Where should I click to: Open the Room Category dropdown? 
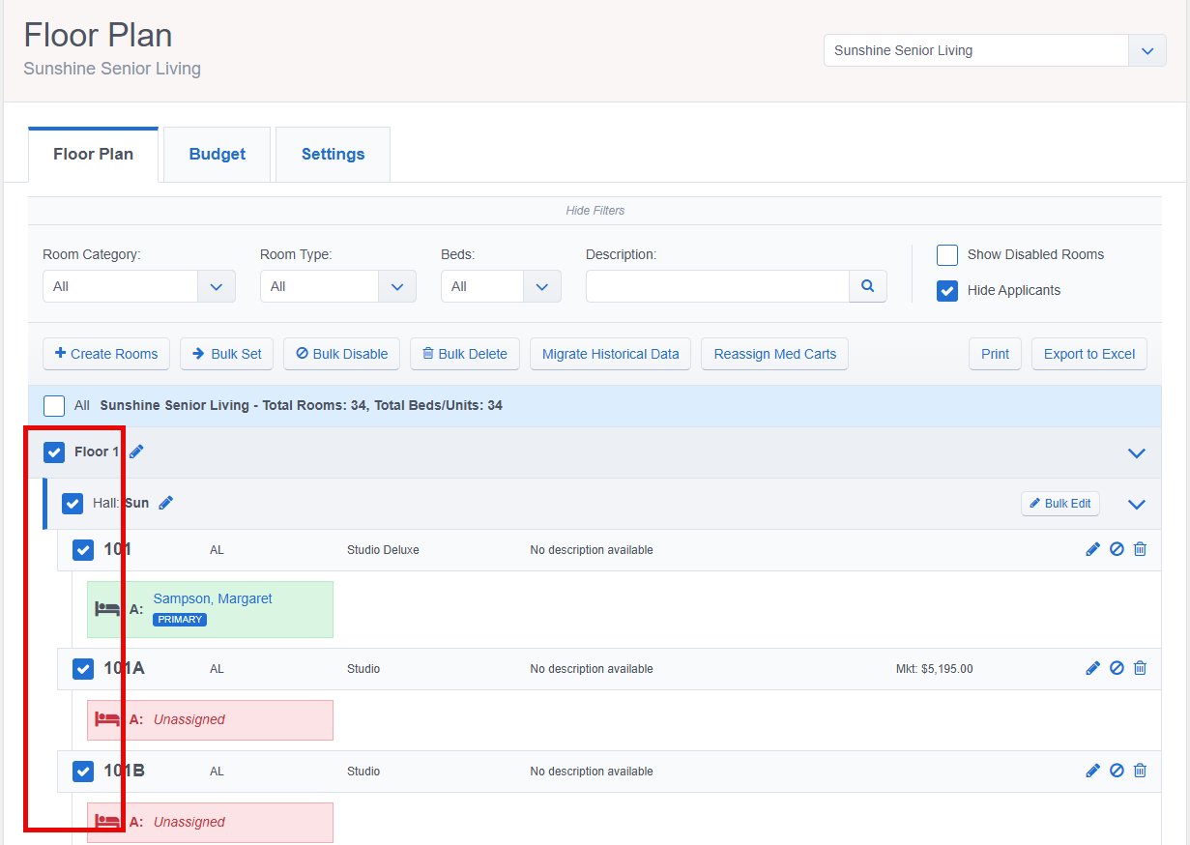[139, 286]
